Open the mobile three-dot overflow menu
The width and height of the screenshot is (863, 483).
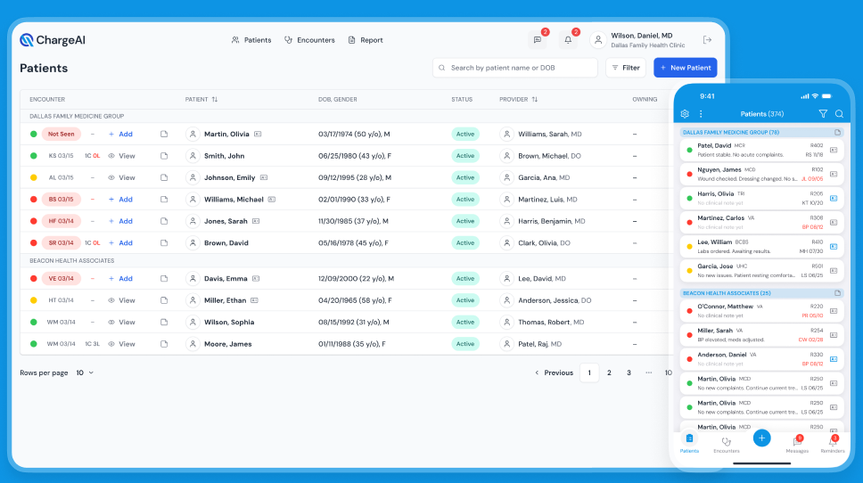pos(701,114)
